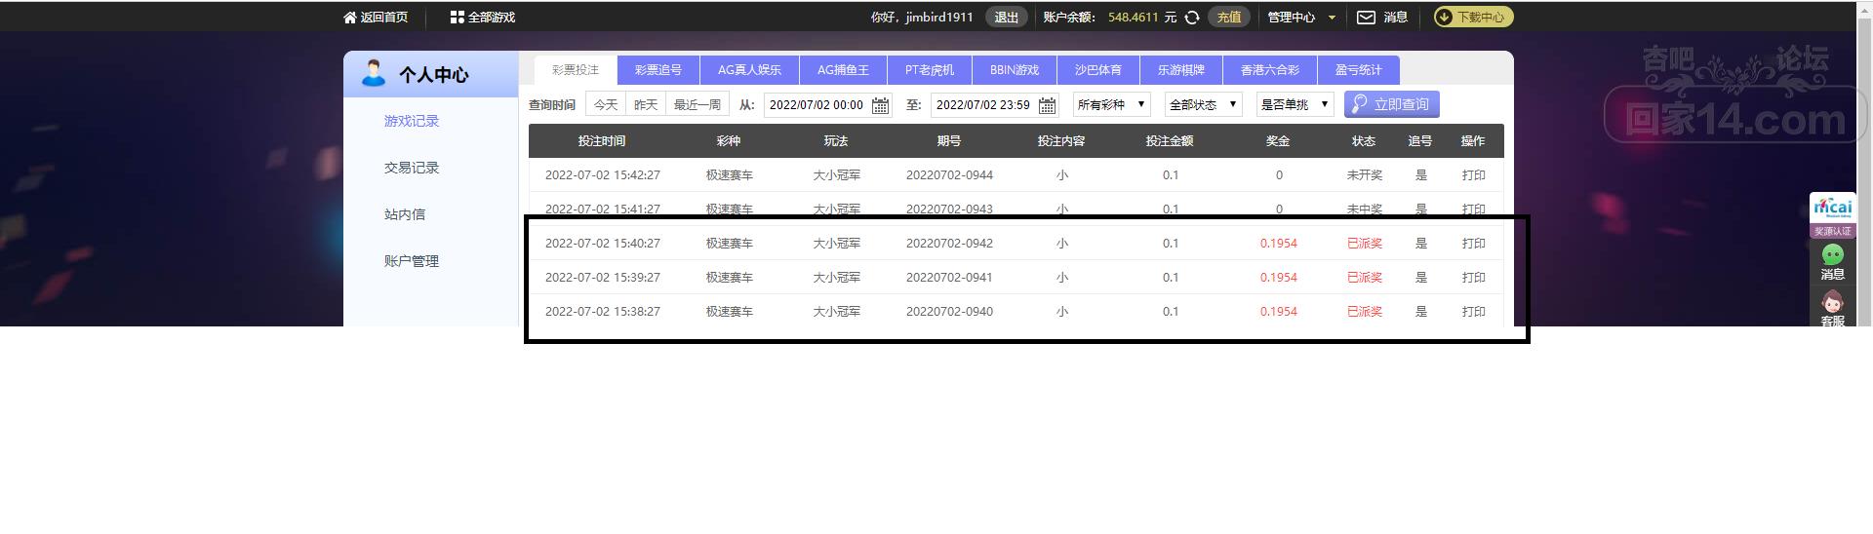Click the home icon beside 返回首页
Viewport: 1873px width, 534px height.
pyautogui.click(x=350, y=18)
